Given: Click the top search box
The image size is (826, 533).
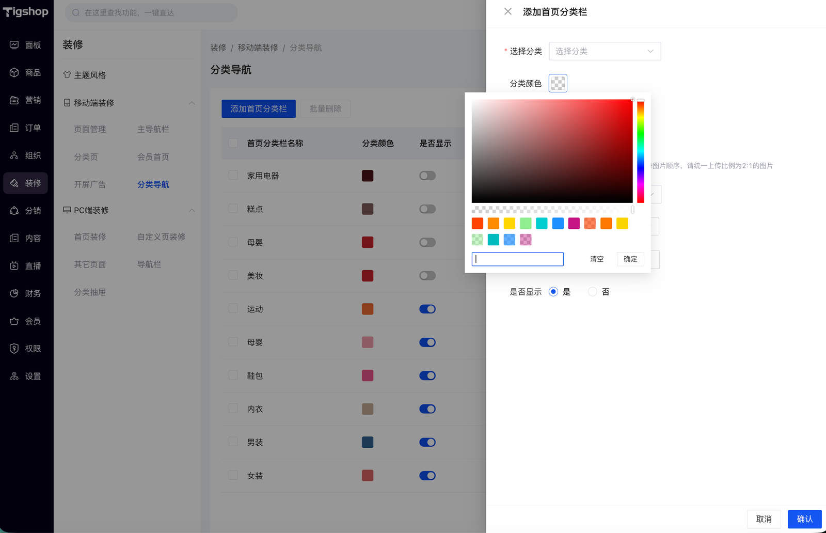Looking at the screenshot, I should (x=151, y=12).
